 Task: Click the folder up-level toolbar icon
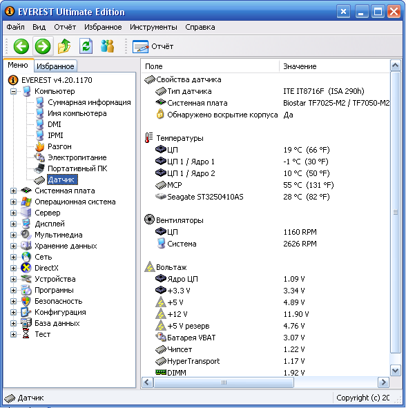64,46
